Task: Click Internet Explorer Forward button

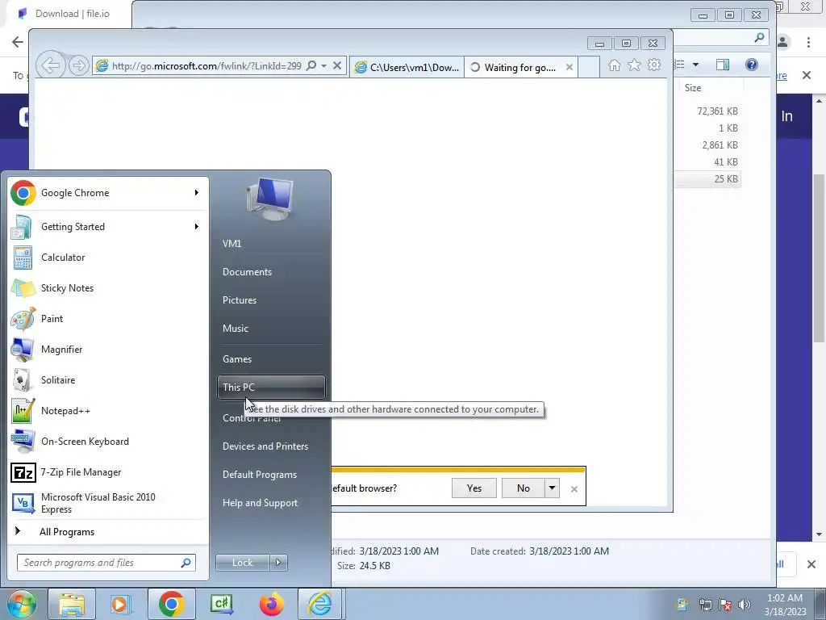Action: (x=78, y=65)
